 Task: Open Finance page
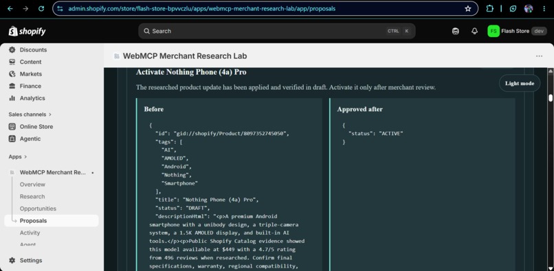pyautogui.click(x=30, y=86)
